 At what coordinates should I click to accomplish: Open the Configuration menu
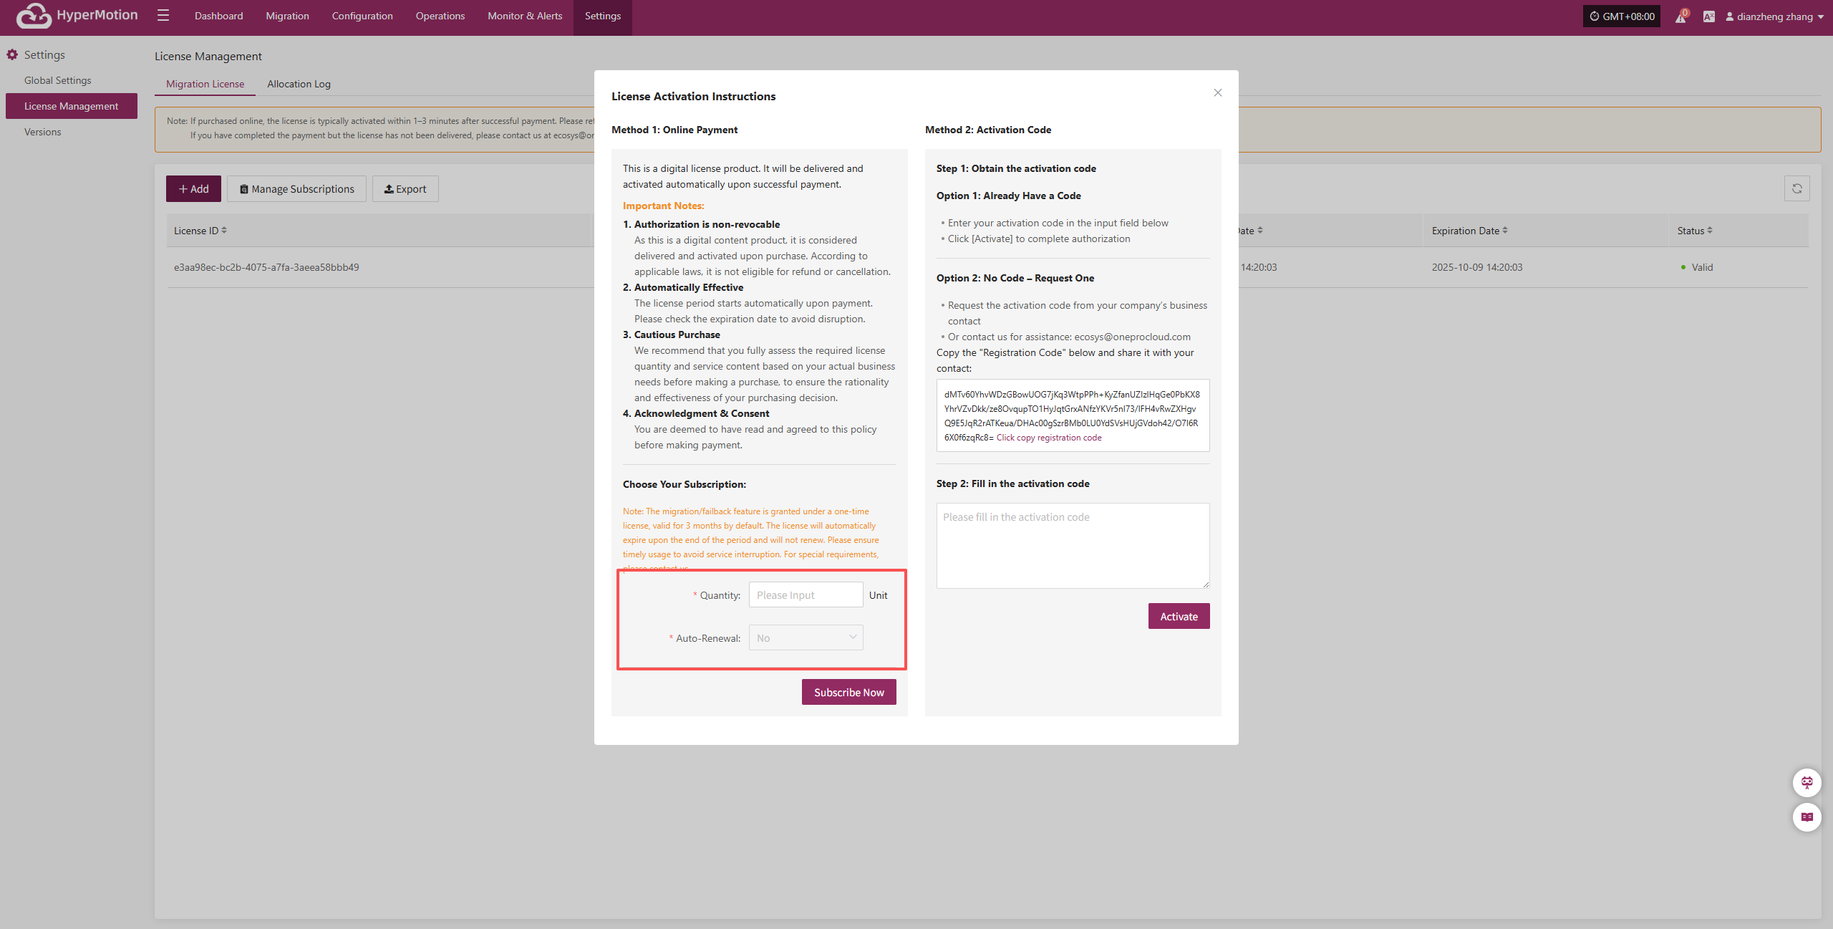[x=362, y=16]
